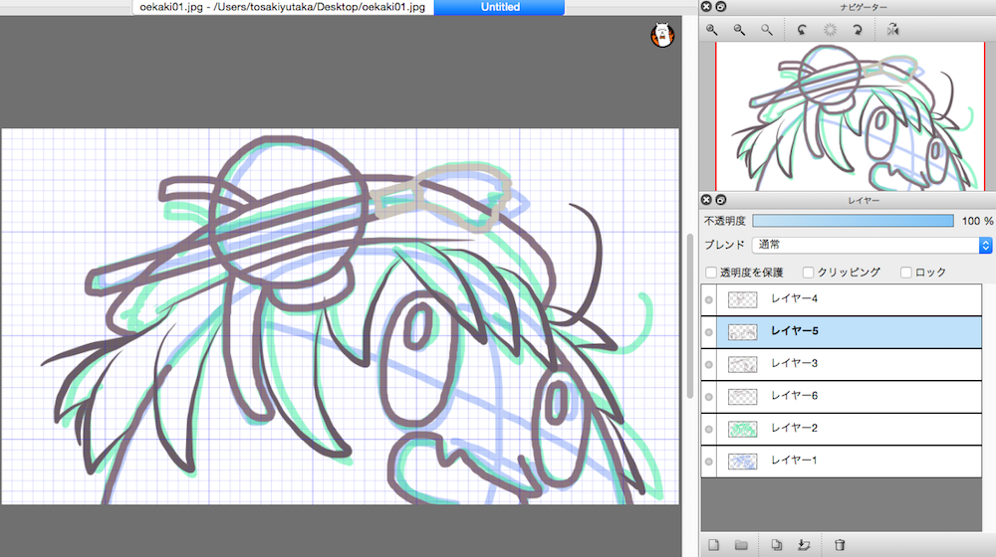Click the レイヤー5 thumbnail
This screenshot has height=557, width=996.
743,332
